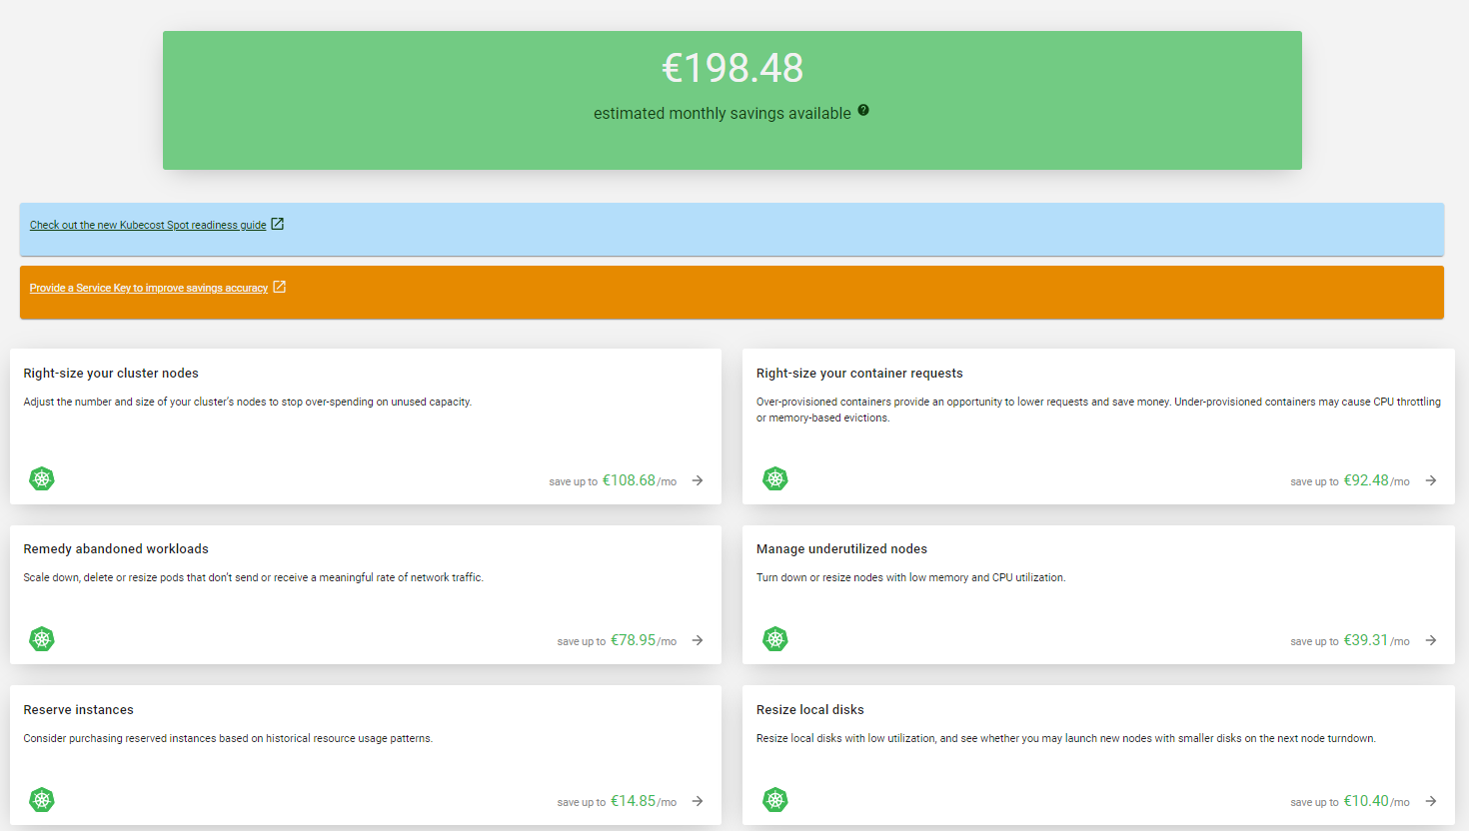The width and height of the screenshot is (1469, 831).
Task: Click the estimated monthly savings available caption
Action: pos(723,114)
